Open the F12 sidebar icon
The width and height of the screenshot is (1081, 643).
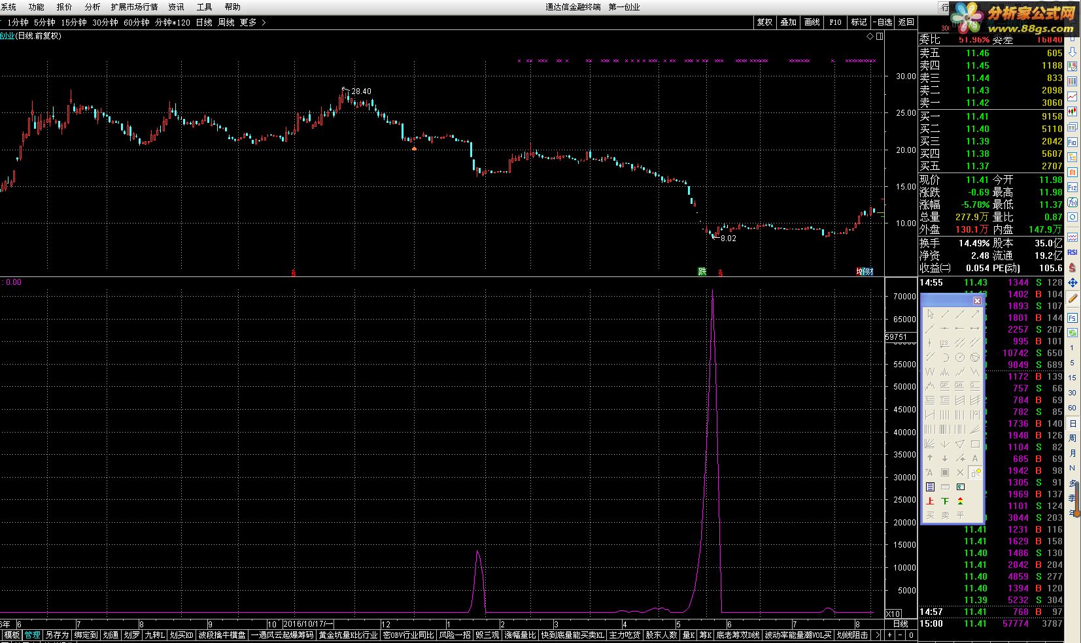[1072, 188]
